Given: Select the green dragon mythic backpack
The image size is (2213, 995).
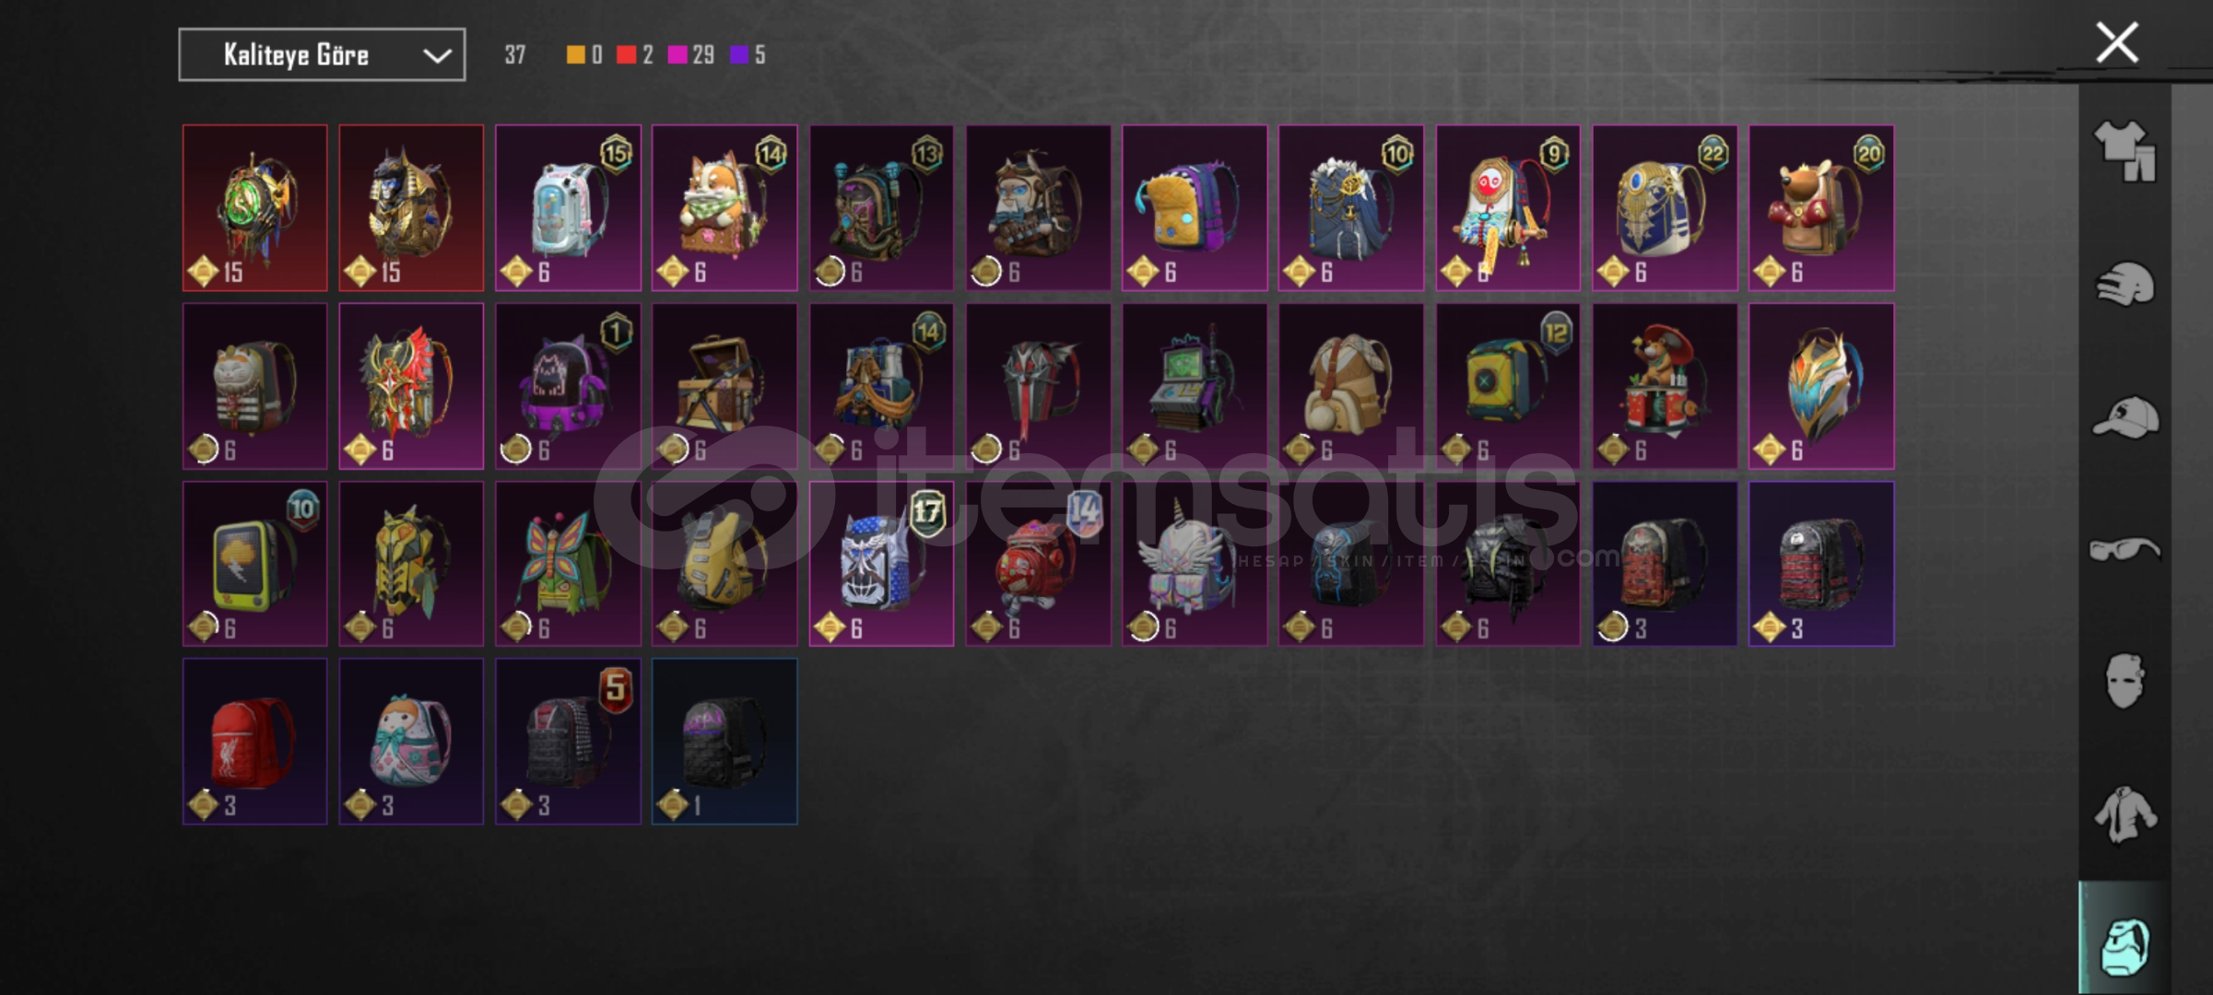Looking at the screenshot, I should (254, 208).
